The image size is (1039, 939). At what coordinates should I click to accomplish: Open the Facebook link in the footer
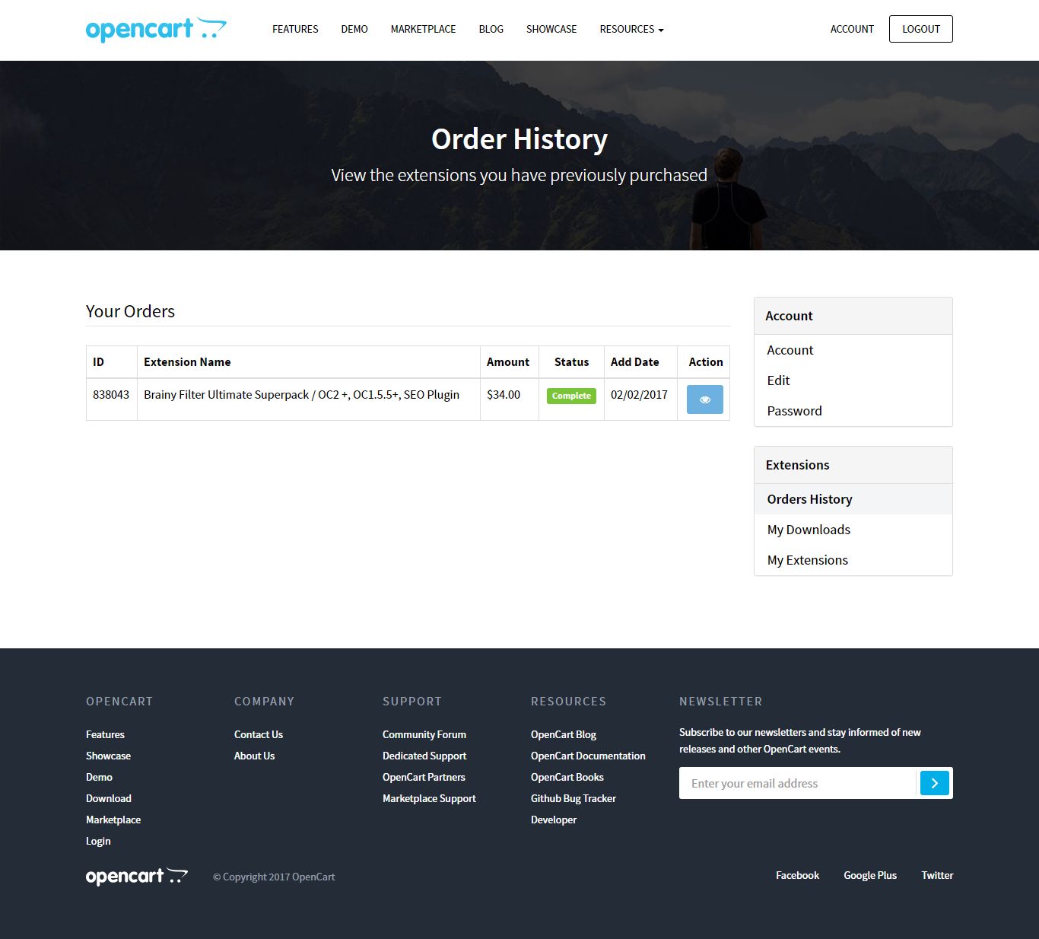click(x=797, y=875)
